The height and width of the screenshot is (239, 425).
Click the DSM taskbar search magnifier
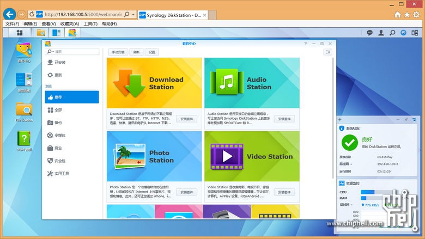(x=392, y=33)
